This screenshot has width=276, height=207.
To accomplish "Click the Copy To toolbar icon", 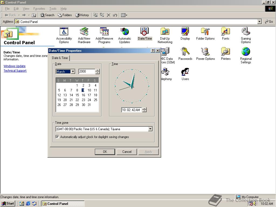I will [102, 15].
